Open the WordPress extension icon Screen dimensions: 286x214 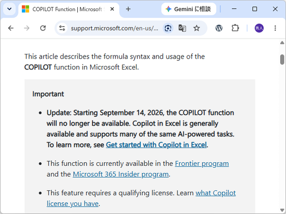click(219, 28)
